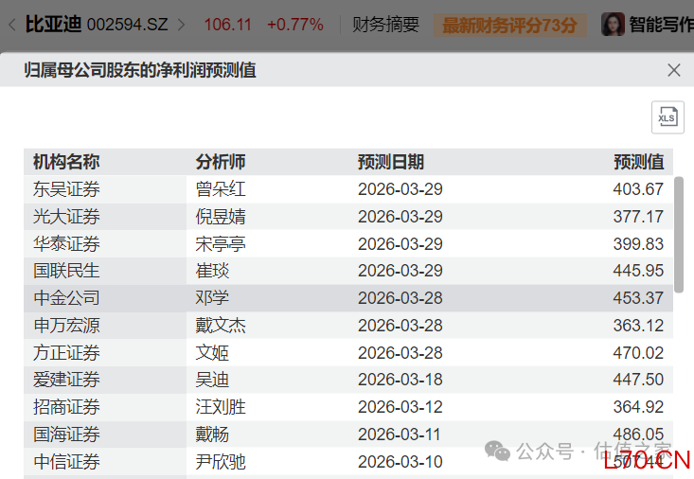Open the 智能写作 feature
Image resolution: width=694 pixels, height=479 pixels.
661,25
